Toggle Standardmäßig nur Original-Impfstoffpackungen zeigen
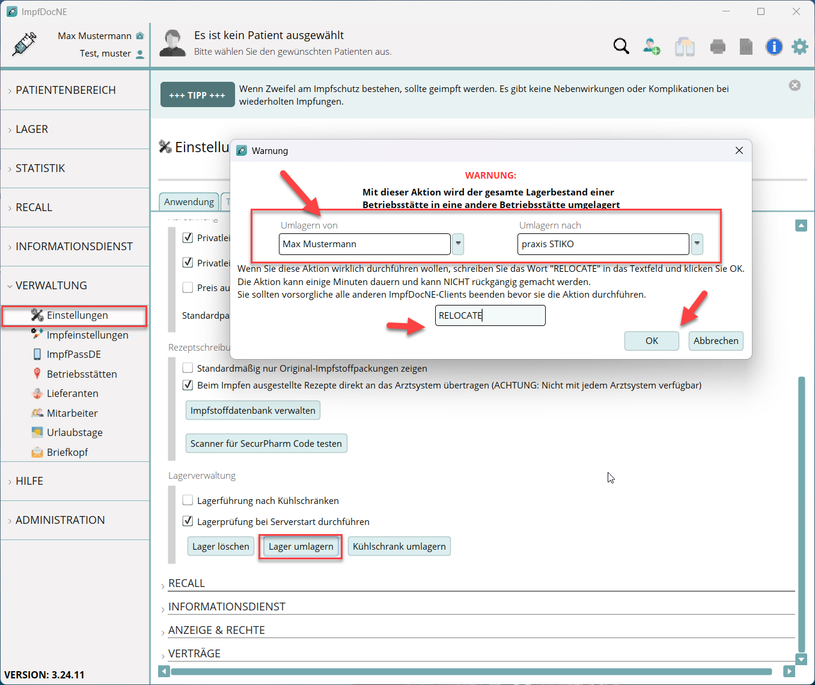 (188, 368)
